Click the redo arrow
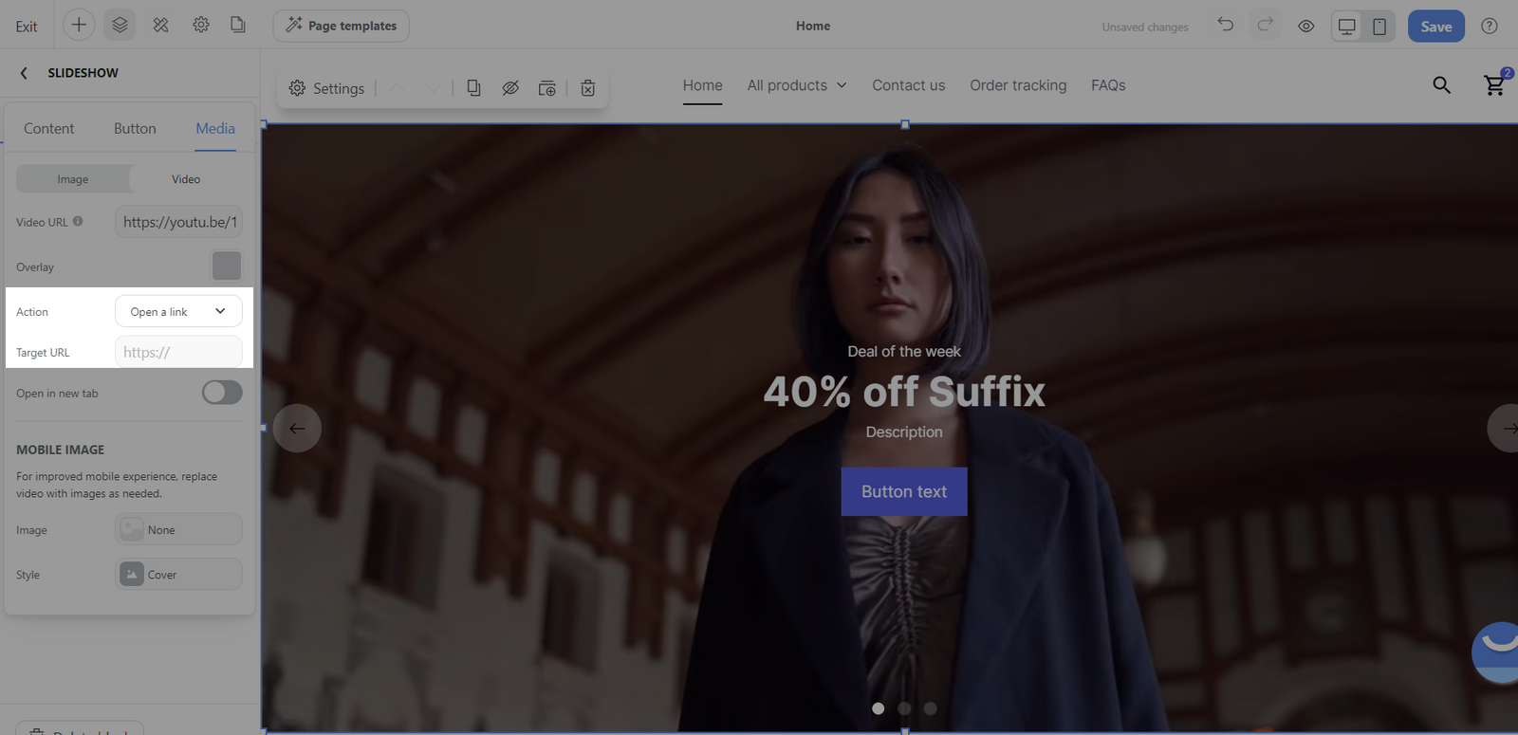This screenshot has height=735, width=1518. pos(1265,25)
